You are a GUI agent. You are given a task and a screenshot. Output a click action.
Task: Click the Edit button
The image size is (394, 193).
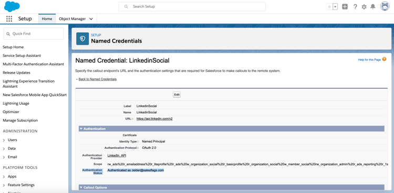point(177,95)
